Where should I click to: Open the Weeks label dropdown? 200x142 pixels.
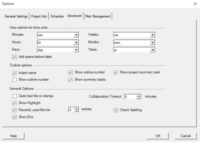152,35
